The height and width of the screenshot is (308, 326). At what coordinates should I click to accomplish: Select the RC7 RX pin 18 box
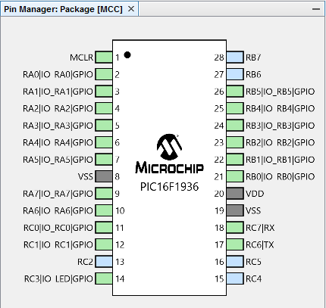235,228
